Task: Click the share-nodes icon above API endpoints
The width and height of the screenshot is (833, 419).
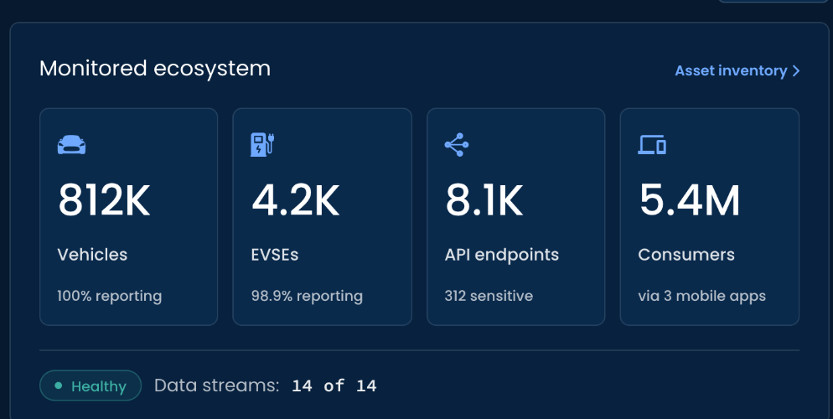Action: tap(457, 145)
